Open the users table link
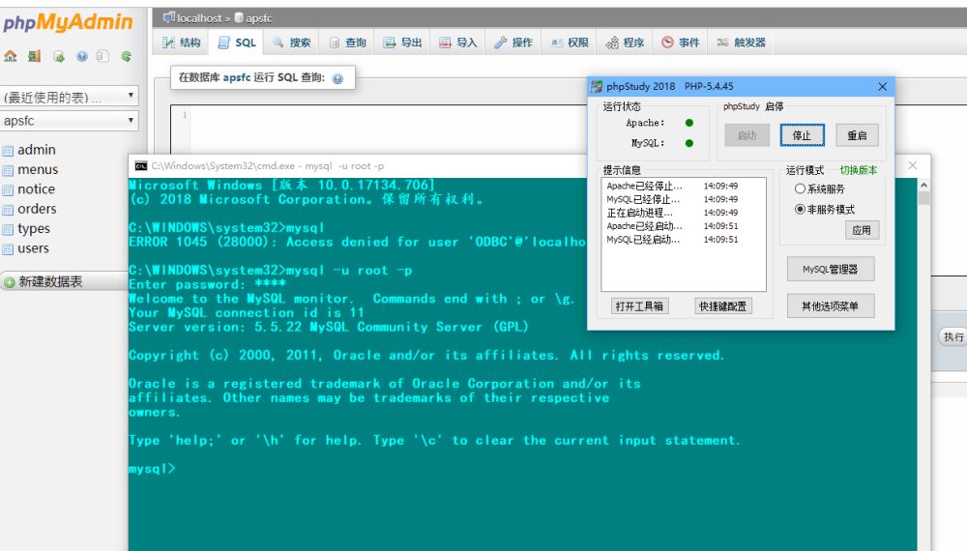The height and width of the screenshot is (551, 967). 33,248
